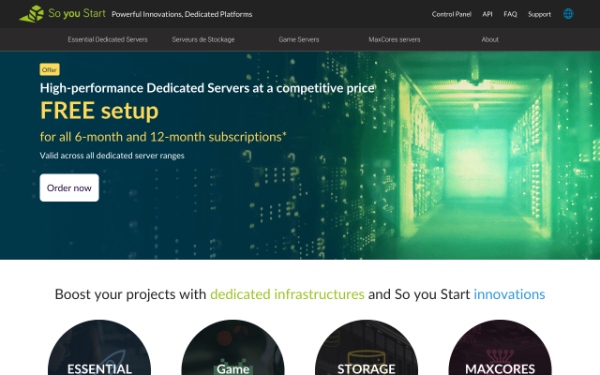Screen dimensions: 600x375
Task: Visit the Support link
Action: [540, 14]
